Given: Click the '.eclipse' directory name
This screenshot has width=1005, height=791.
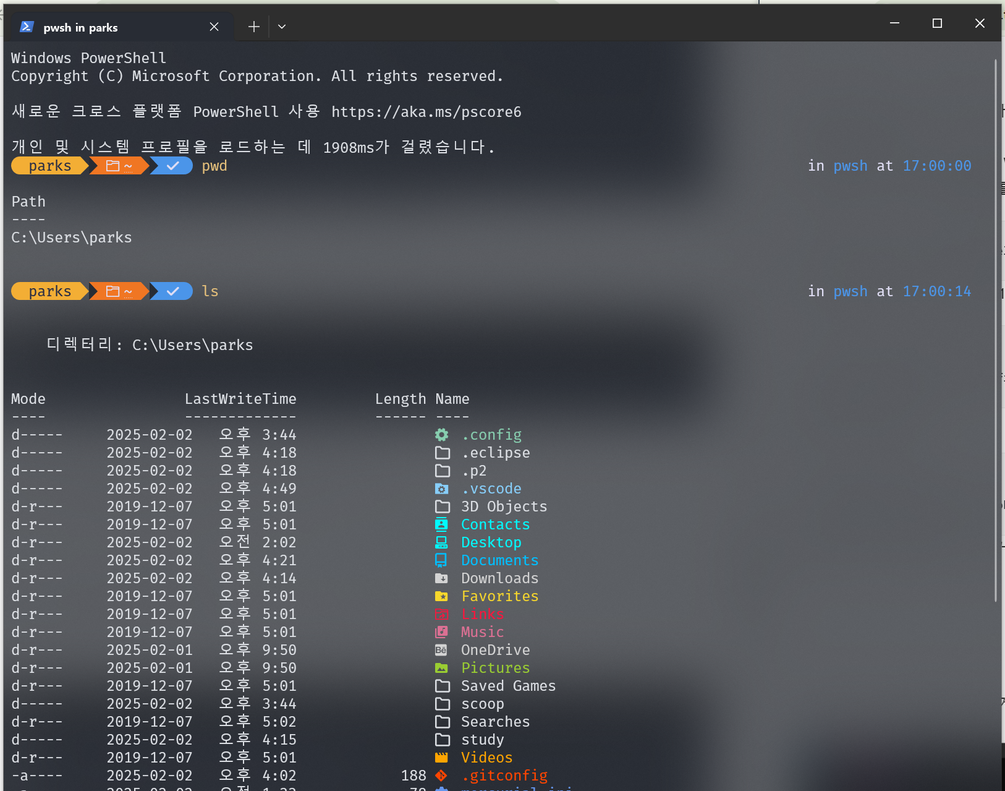Looking at the screenshot, I should click(496, 453).
